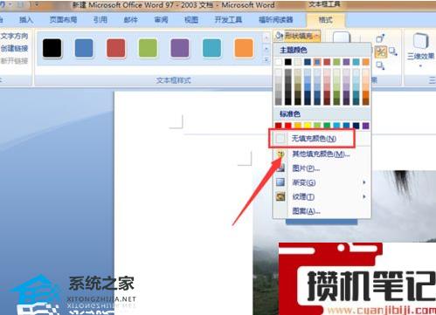Pick purple in the theme colors row
The width and height of the screenshot is (436, 315).
[x=346, y=62]
